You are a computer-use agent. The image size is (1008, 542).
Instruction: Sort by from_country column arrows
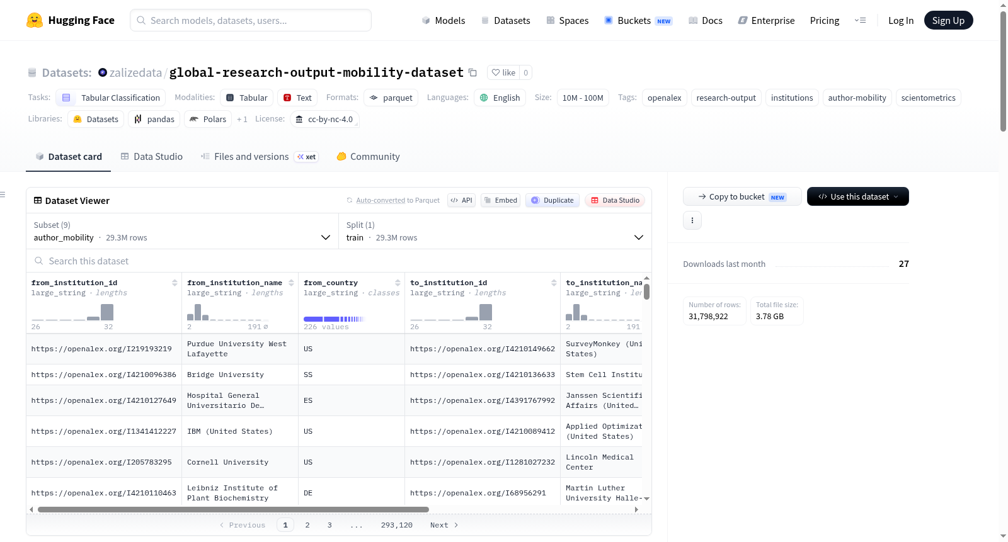[x=398, y=283]
